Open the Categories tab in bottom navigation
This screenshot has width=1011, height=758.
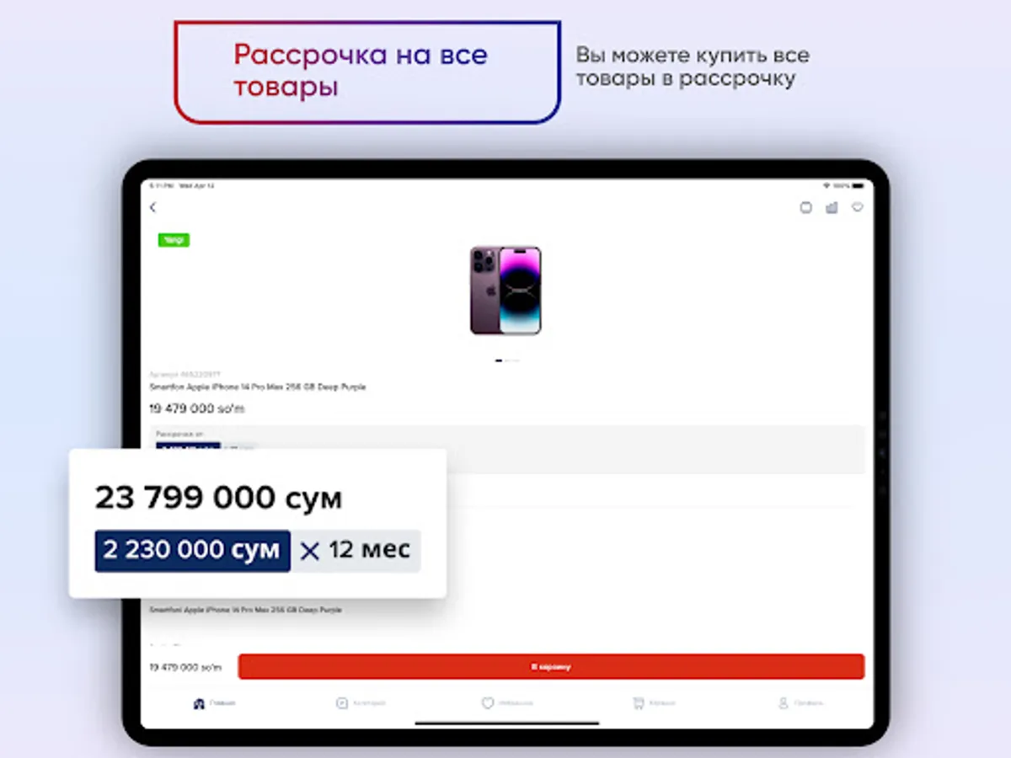tap(361, 703)
